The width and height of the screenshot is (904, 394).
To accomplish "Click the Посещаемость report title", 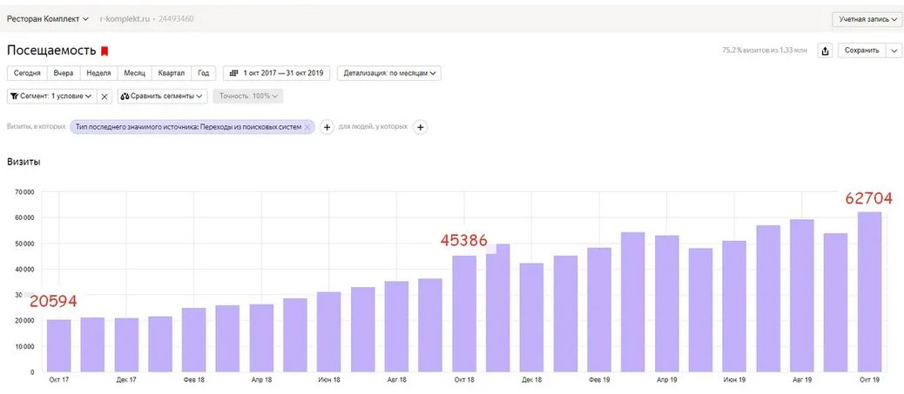I will [x=51, y=50].
